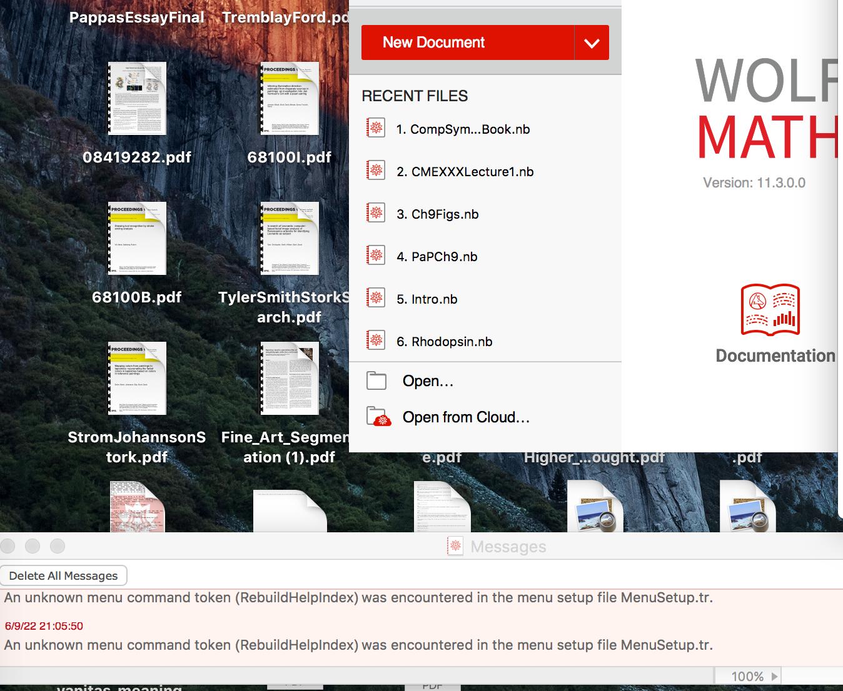Choose Open from Cloud...
This screenshot has height=691, width=843.
pos(466,417)
